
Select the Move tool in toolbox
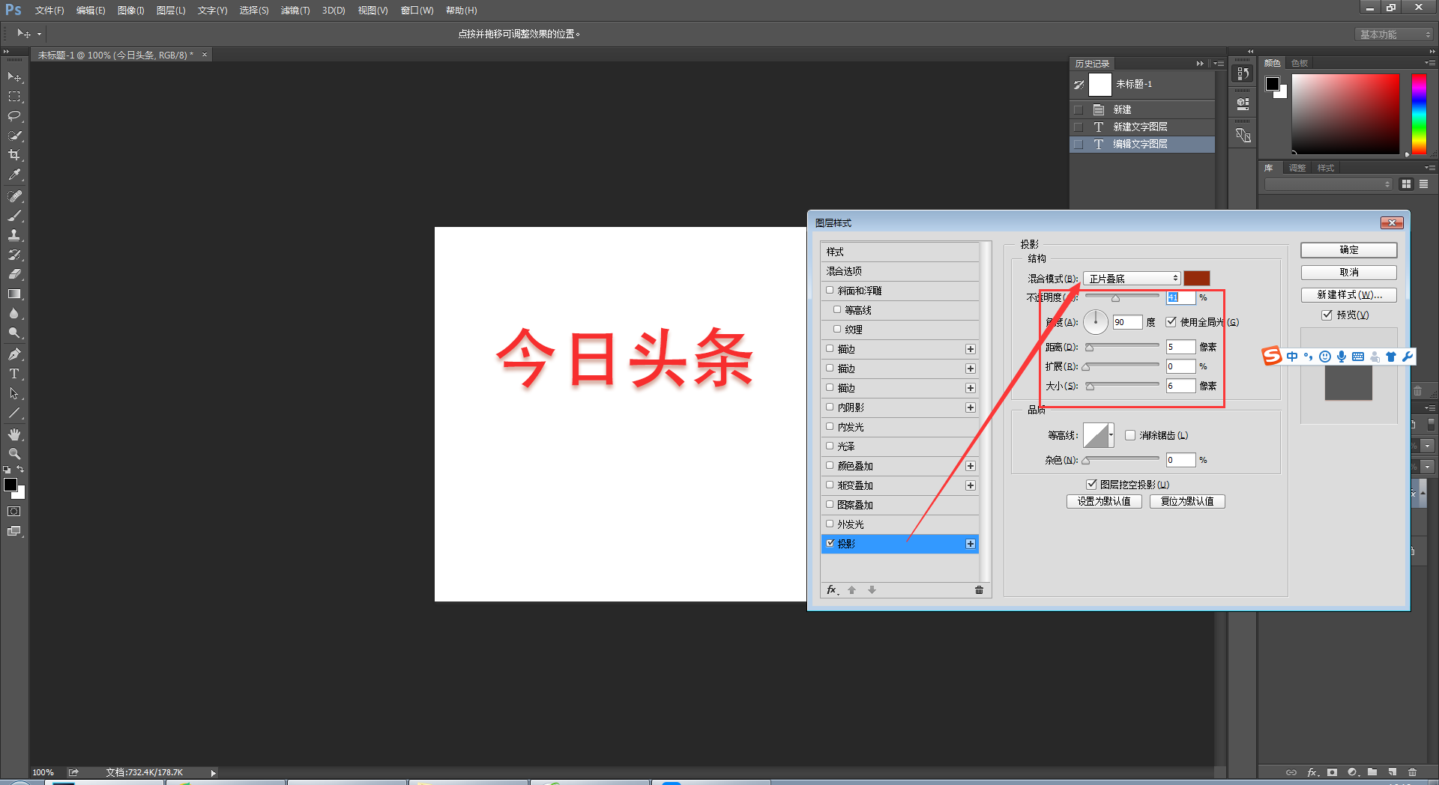14,77
